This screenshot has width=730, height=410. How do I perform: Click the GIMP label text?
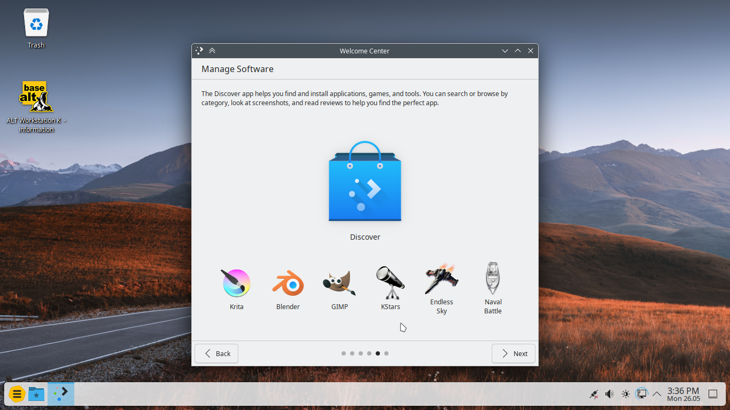click(339, 307)
